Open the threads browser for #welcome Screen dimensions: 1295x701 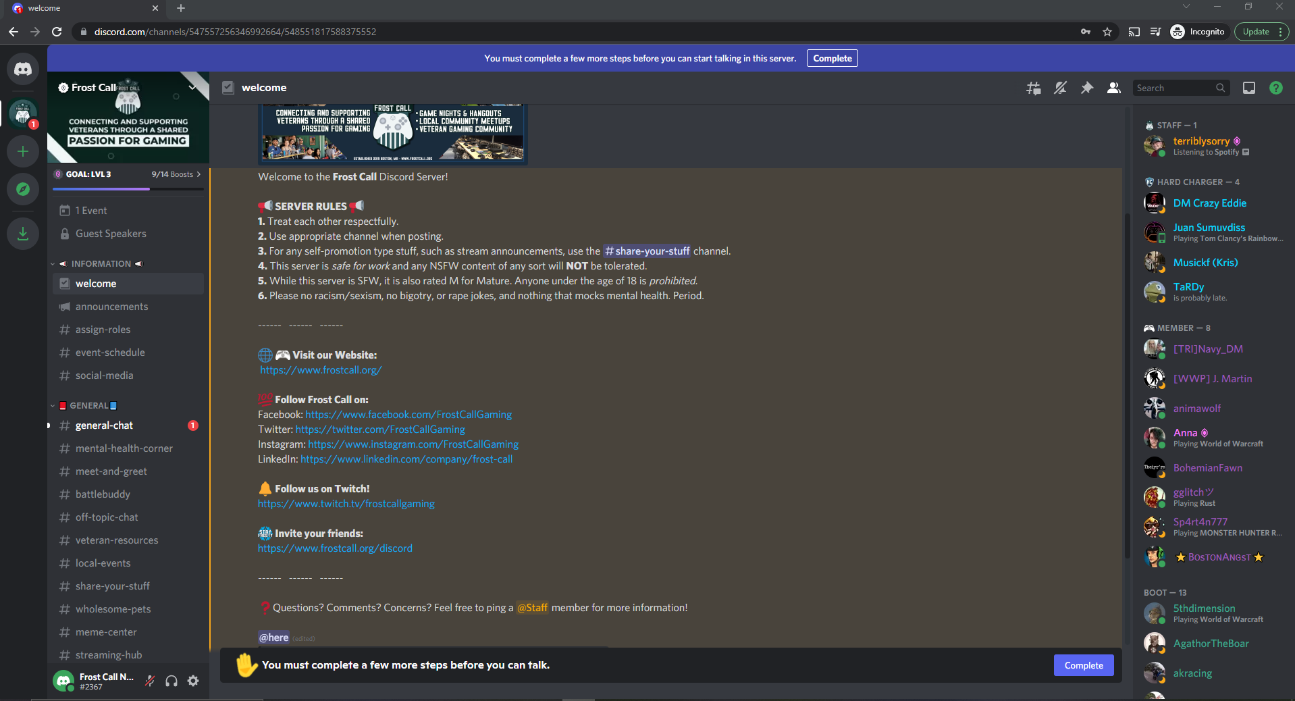pos(1033,88)
